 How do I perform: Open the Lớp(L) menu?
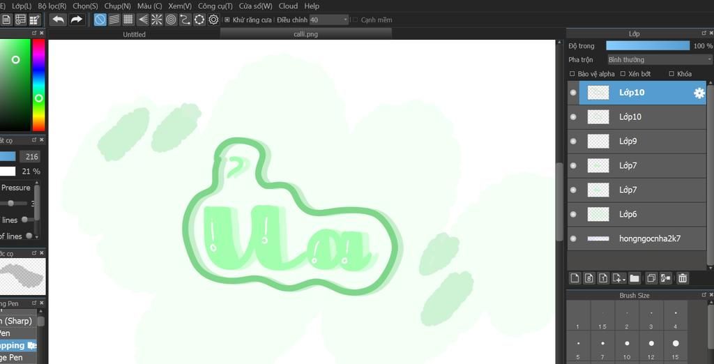[x=22, y=6]
